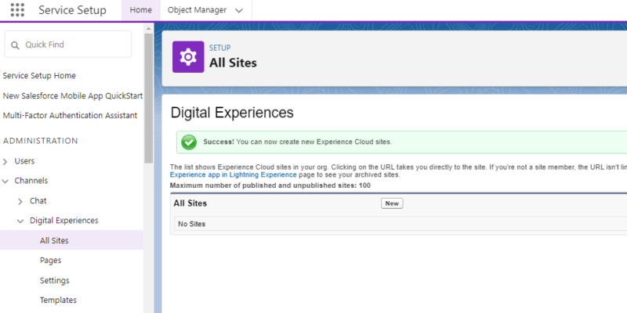Click the ADMINISTRATION section heading
The width and height of the screenshot is (627, 313).
pyautogui.click(x=41, y=141)
